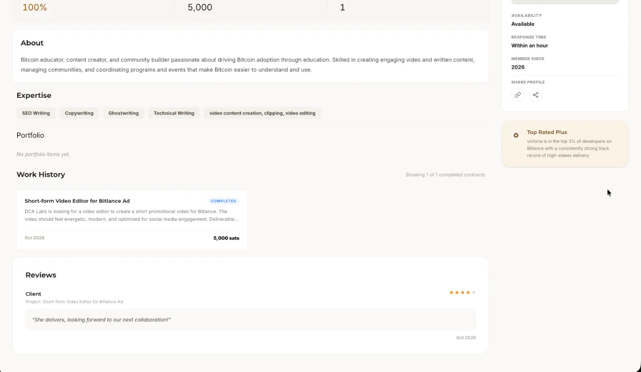Click the 100% stat value
Image resolution: width=641 pixels, height=372 pixels.
pos(35,7)
